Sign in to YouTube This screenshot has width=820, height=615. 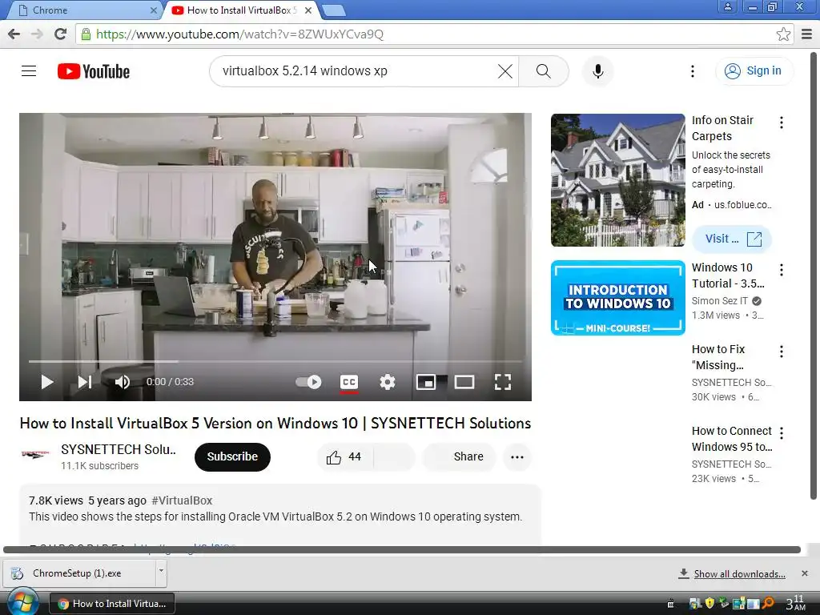pyautogui.click(x=754, y=70)
